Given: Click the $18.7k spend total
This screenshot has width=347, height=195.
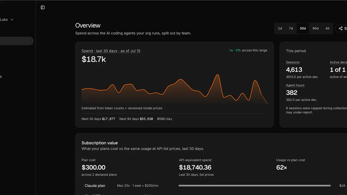Looking at the screenshot, I should click(x=94, y=59).
